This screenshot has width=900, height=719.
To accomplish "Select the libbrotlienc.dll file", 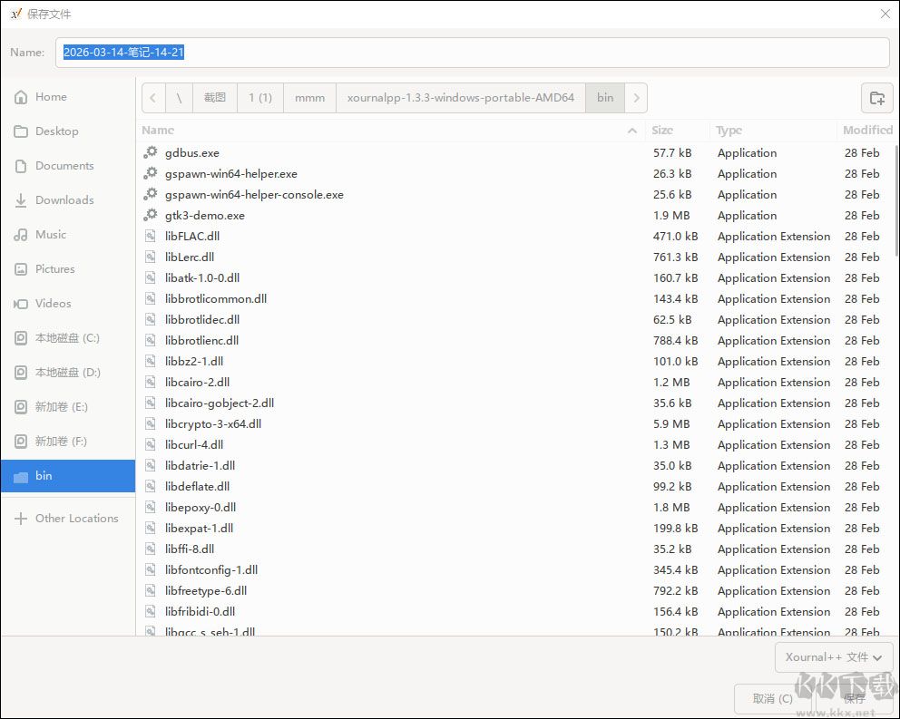I will point(515,340).
